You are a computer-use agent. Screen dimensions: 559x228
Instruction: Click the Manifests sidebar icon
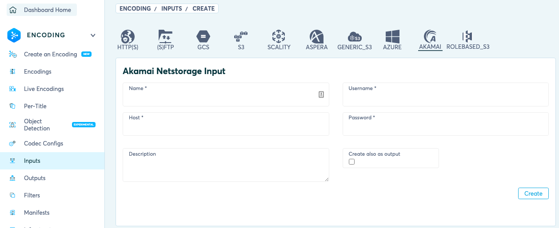(13, 212)
